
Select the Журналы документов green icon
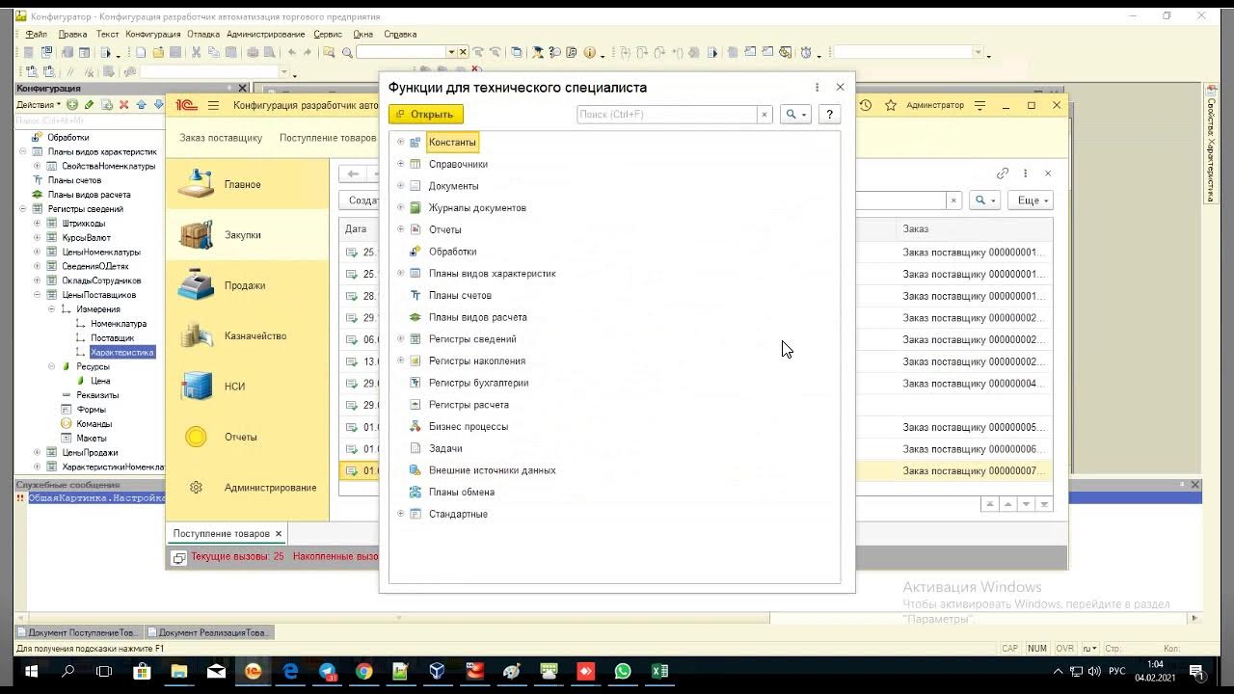[416, 207]
